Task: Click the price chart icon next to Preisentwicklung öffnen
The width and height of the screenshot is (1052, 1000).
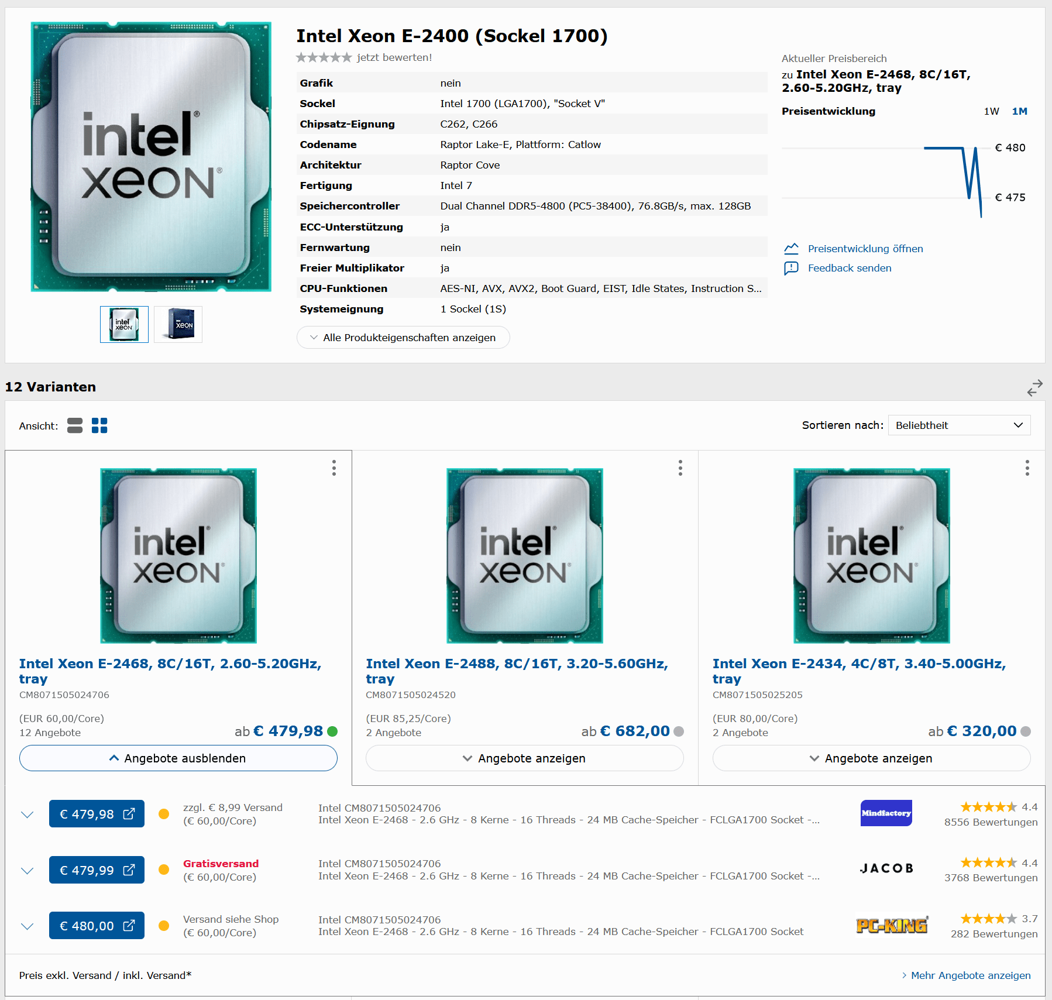Action: 791,249
